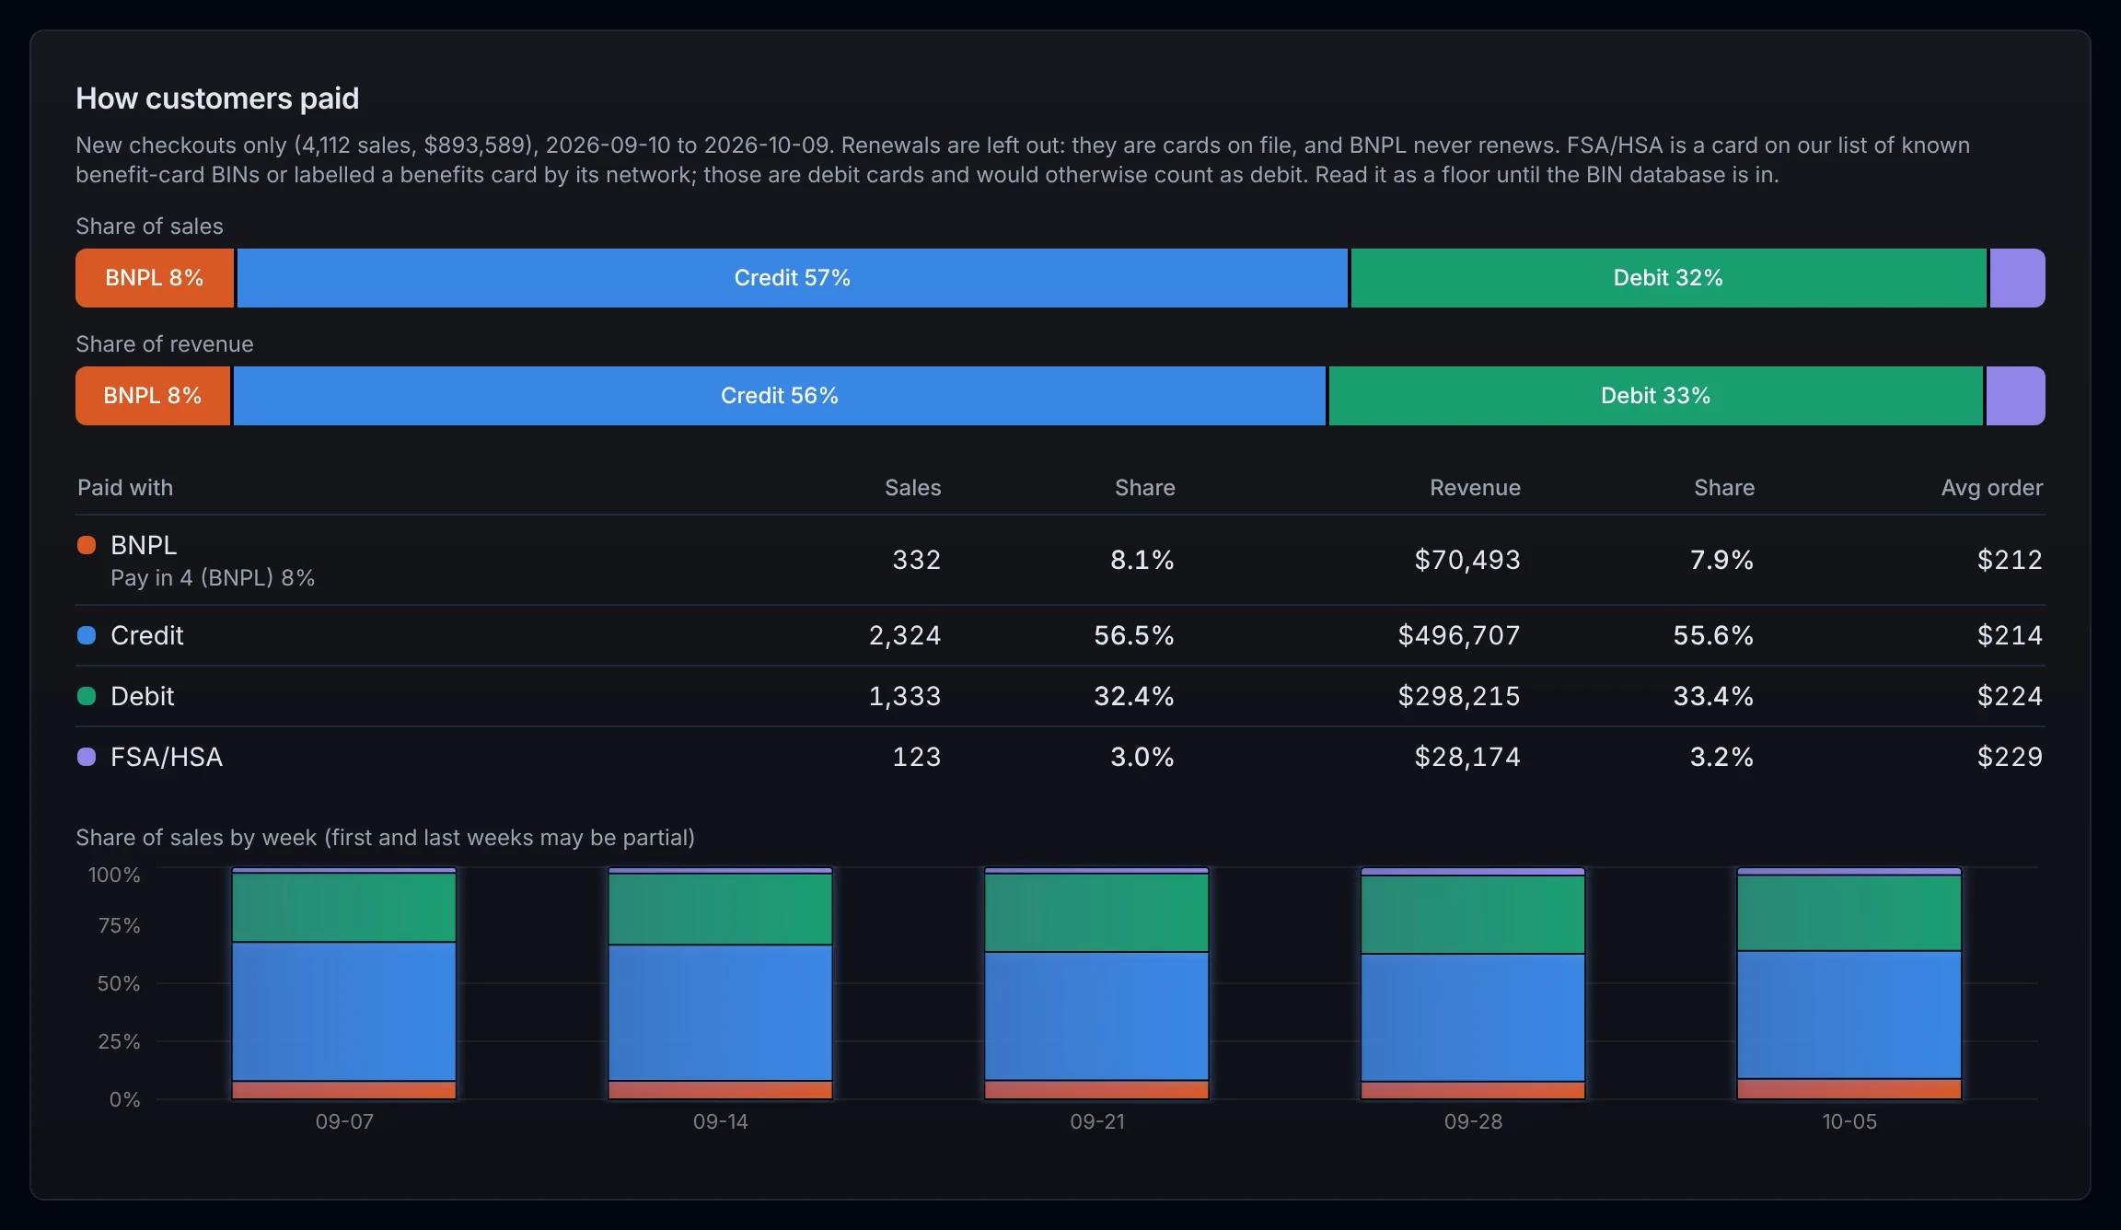Click BNPL revenue share 7.9%

(x=1721, y=560)
